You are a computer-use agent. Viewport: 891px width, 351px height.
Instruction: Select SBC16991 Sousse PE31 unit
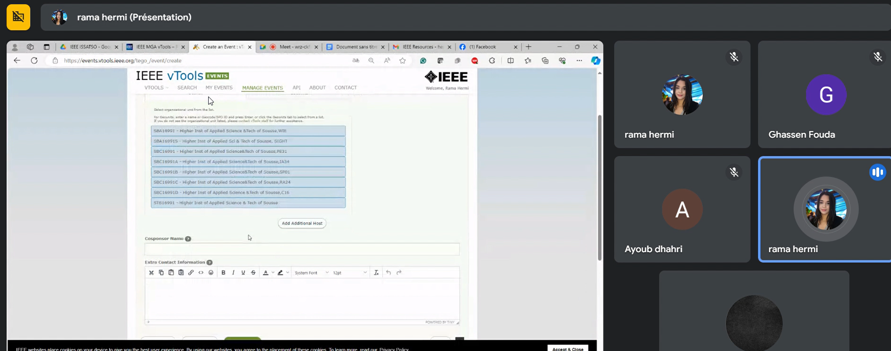248,151
